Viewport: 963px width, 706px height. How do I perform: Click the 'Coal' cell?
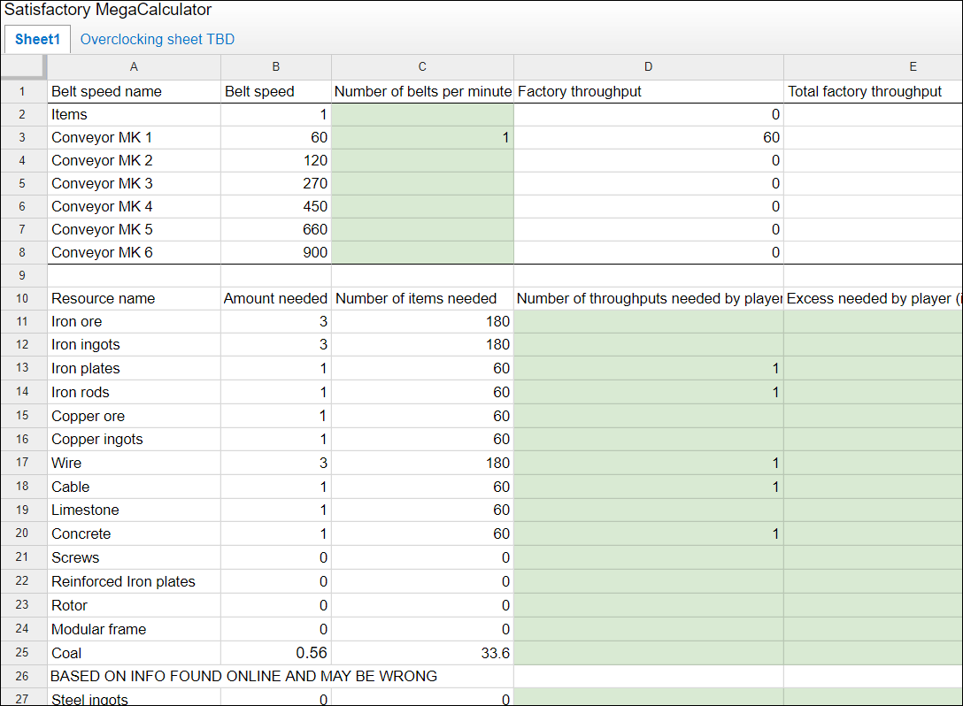[x=134, y=653]
